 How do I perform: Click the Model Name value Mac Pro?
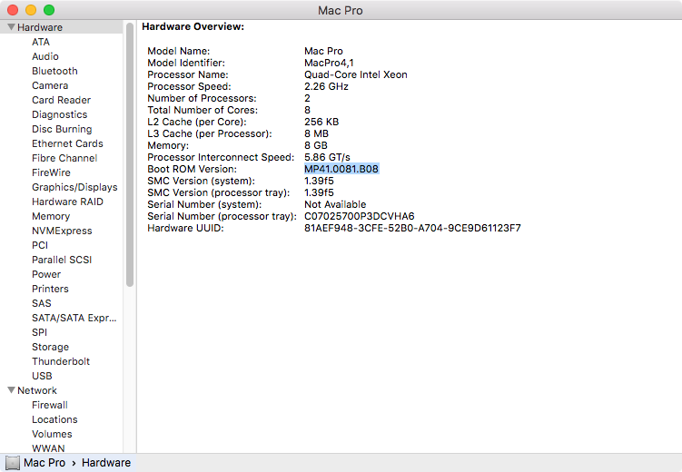click(323, 52)
